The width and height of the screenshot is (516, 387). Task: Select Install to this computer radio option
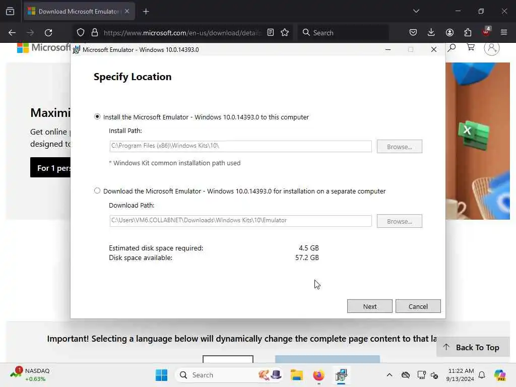point(97,117)
